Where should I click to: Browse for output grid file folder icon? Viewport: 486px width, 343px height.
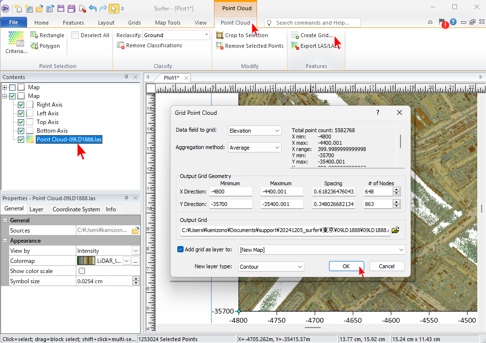(396, 230)
